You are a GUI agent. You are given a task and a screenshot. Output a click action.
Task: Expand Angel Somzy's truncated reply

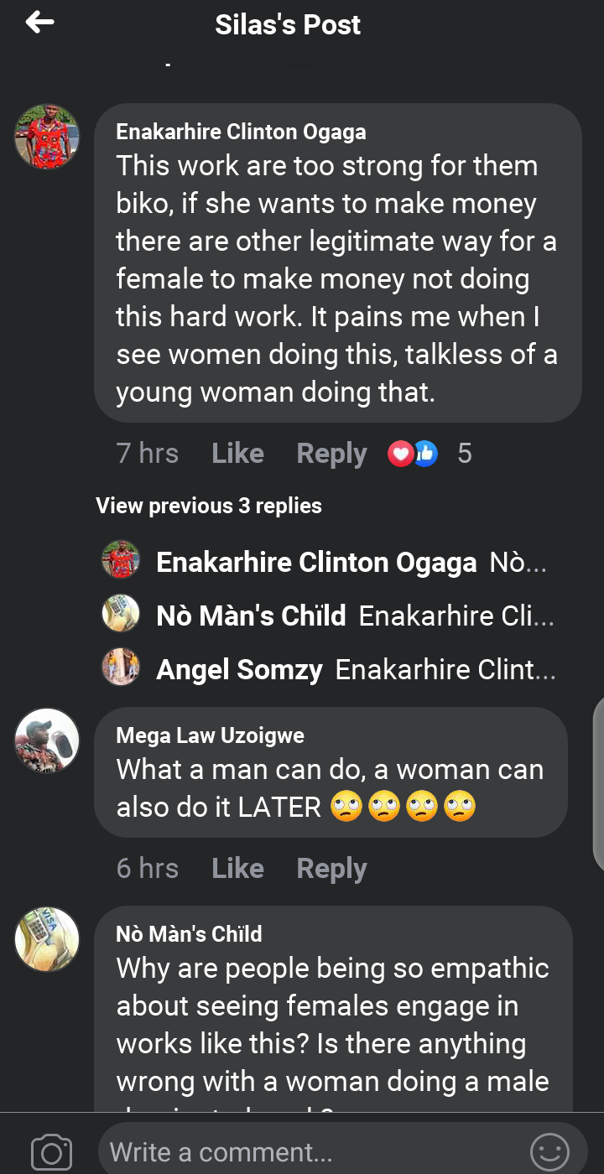click(x=355, y=670)
